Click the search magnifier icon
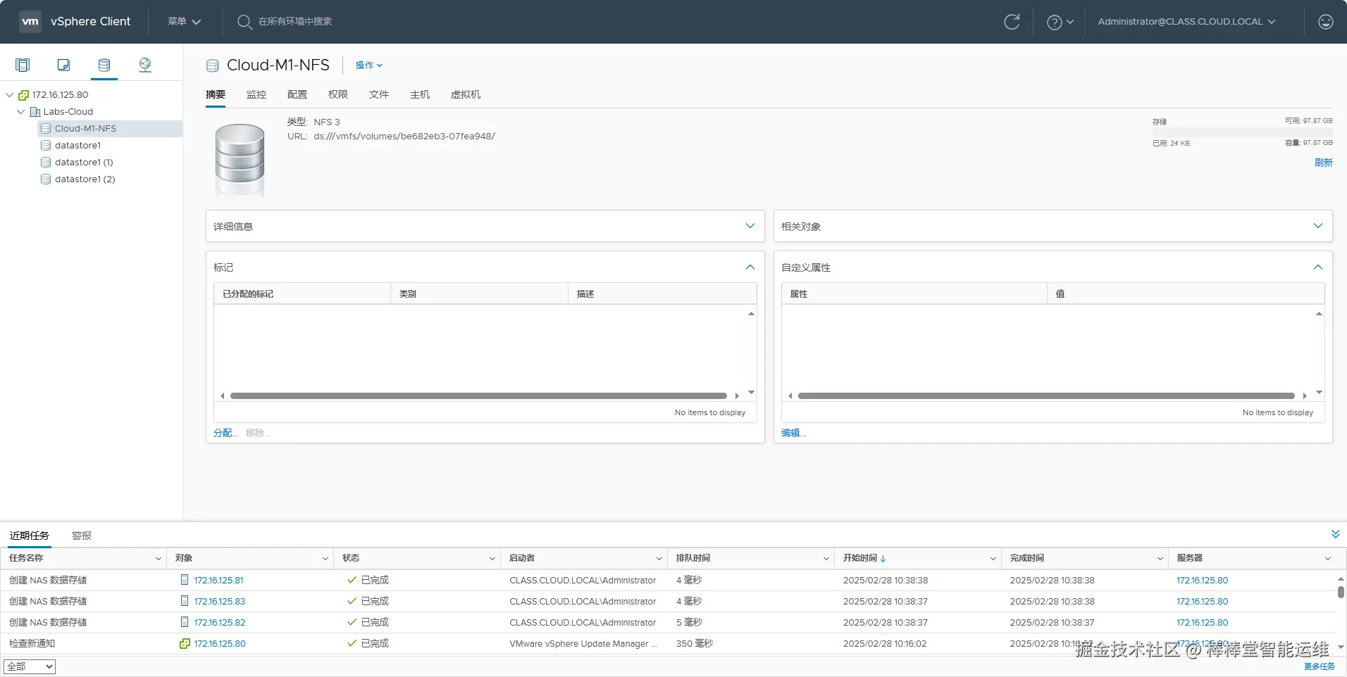Image resolution: width=1347 pixels, height=677 pixels. (244, 22)
